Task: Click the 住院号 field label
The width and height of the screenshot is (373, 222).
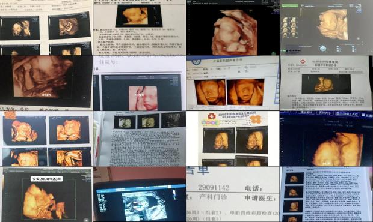Action: point(108,62)
